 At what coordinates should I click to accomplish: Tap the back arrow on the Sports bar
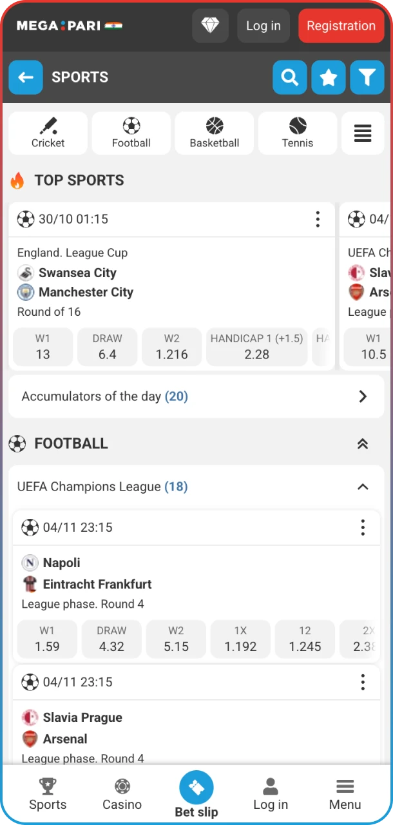coord(26,77)
